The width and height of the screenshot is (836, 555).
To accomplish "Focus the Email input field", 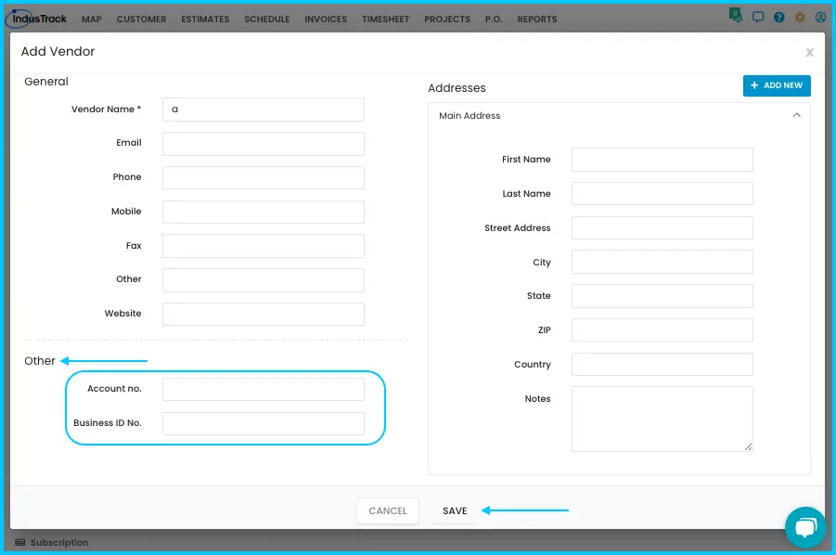I will [x=264, y=144].
